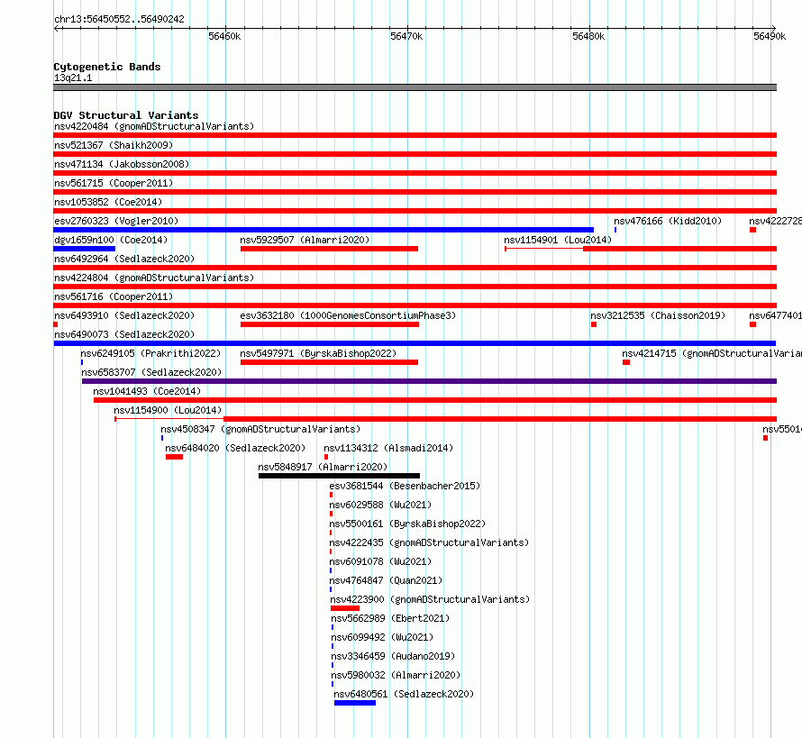Open nsv476166 (Kidd2010) variant

[668, 221]
